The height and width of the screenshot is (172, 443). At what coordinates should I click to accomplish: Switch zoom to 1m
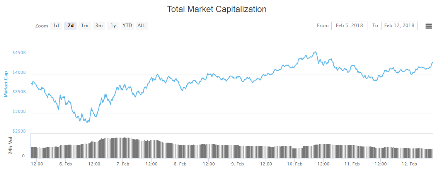85,26
